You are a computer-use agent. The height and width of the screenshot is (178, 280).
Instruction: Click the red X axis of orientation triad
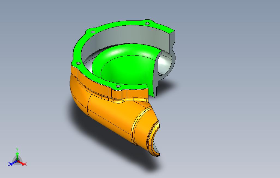tap(22, 163)
